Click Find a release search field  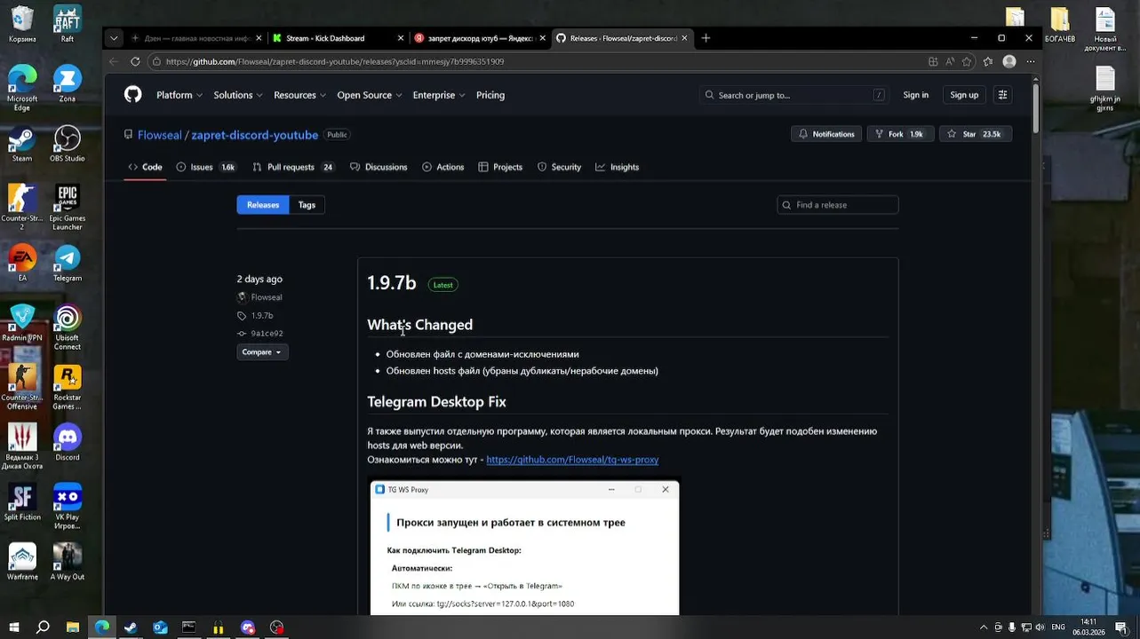(838, 205)
